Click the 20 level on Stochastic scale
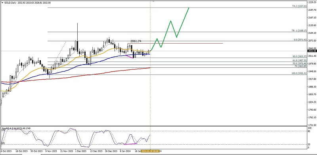317x155 pixels. coord(309,144)
